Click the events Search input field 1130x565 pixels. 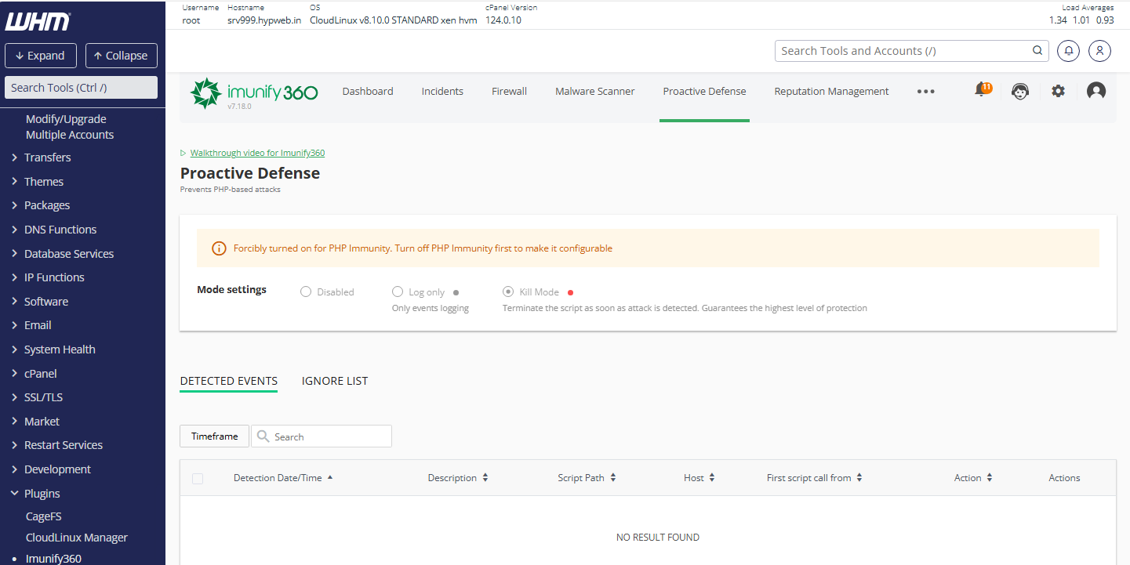tap(325, 436)
